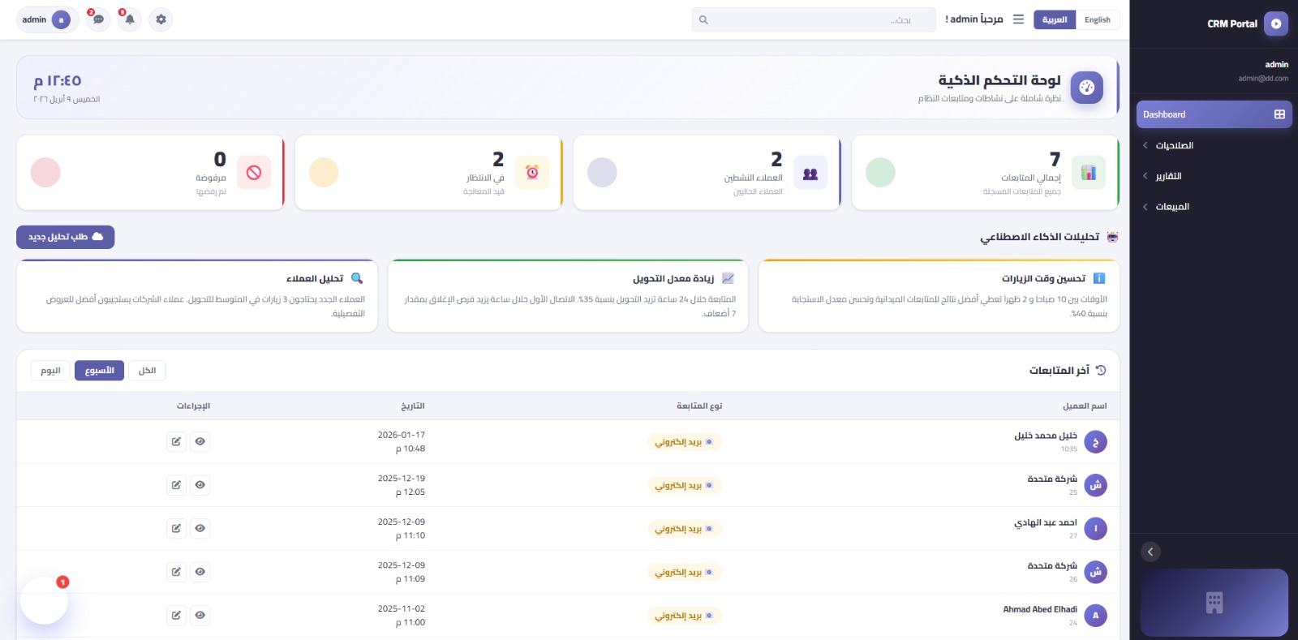This screenshot has width=1298, height=640.
Task: Select the الأسبوع weekly filter tab
Action: (99, 371)
